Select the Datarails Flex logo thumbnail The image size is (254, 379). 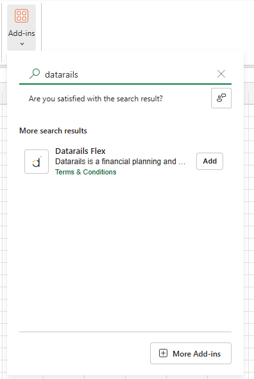[37, 162]
